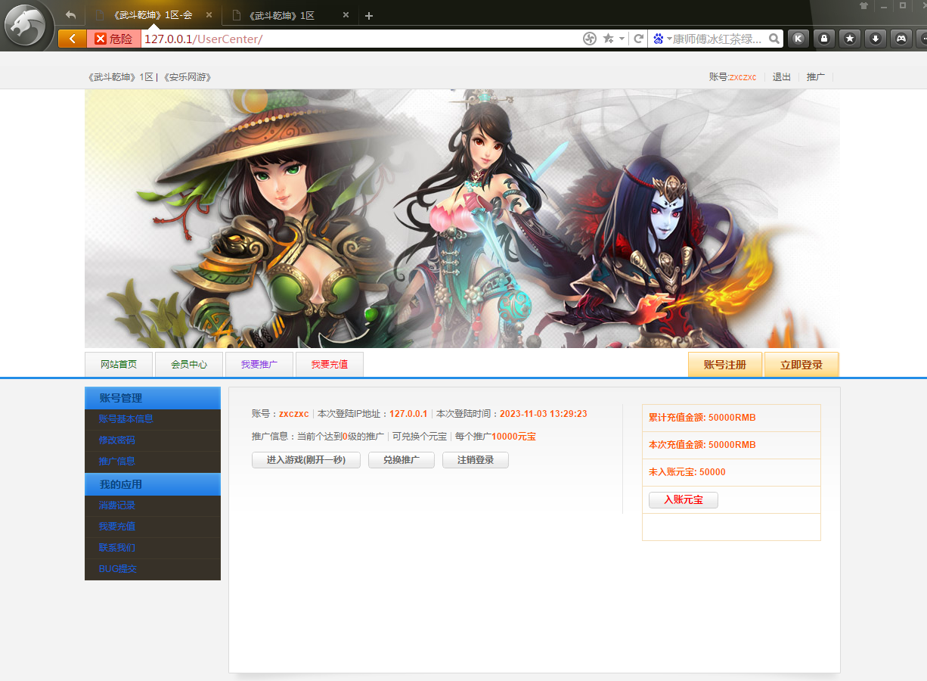Click the magnifier search icon
This screenshot has height=681, width=927.
774,39
